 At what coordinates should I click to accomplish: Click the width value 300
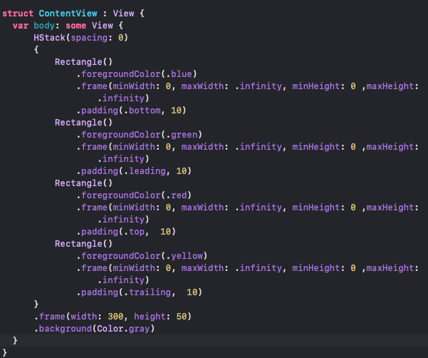(x=116, y=317)
